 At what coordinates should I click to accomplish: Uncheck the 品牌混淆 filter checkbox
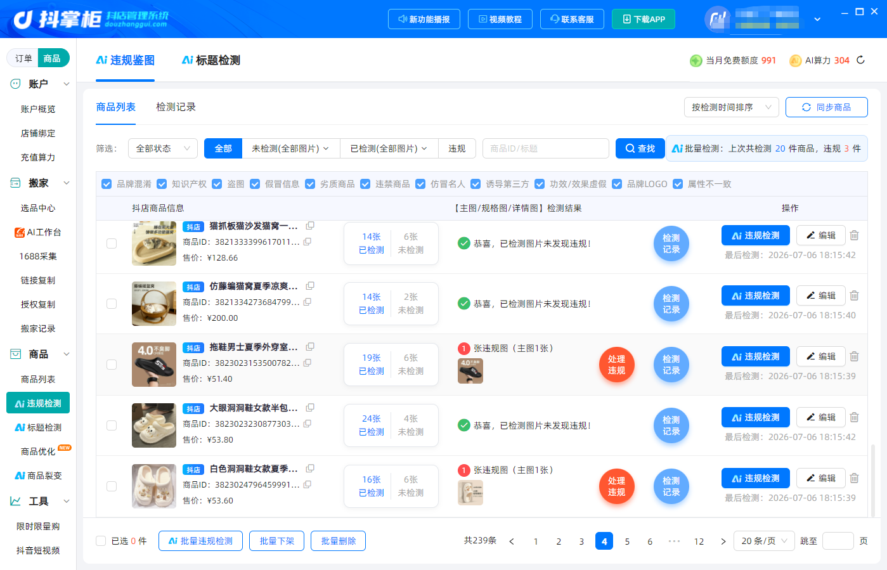pos(107,184)
